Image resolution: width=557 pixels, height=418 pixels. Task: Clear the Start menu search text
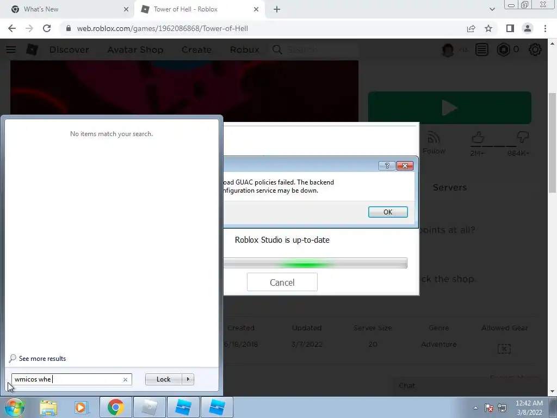(x=125, y=379)
